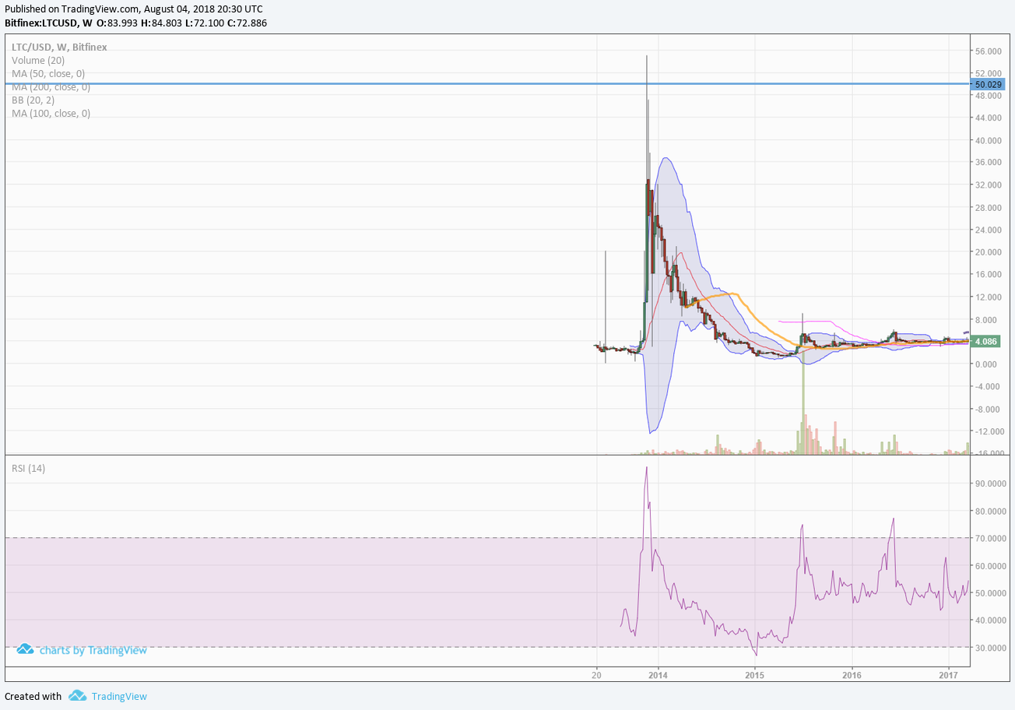Select the 'MA (200, close, 0)' indicator label

coord(51,87)
